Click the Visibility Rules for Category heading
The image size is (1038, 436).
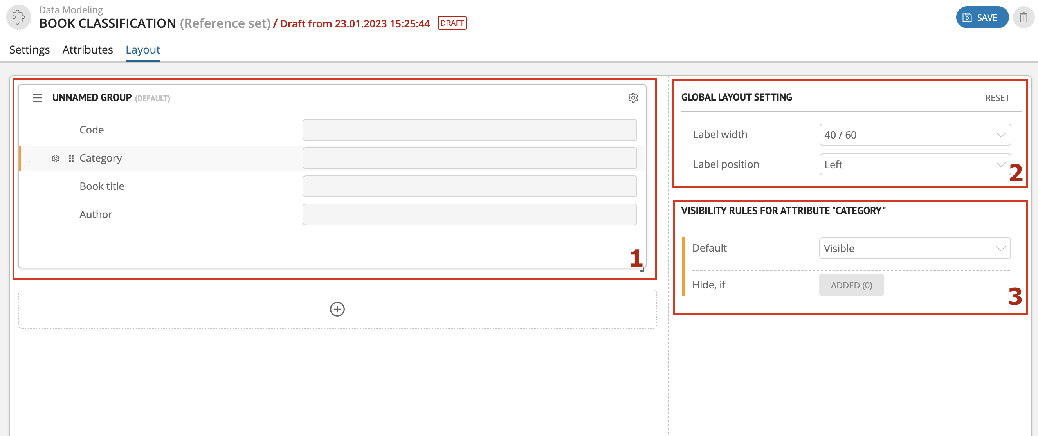783,211
